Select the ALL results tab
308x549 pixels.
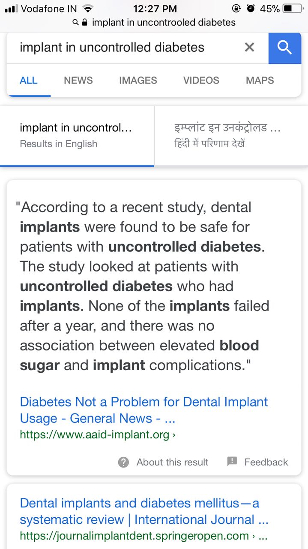(29, 80)
